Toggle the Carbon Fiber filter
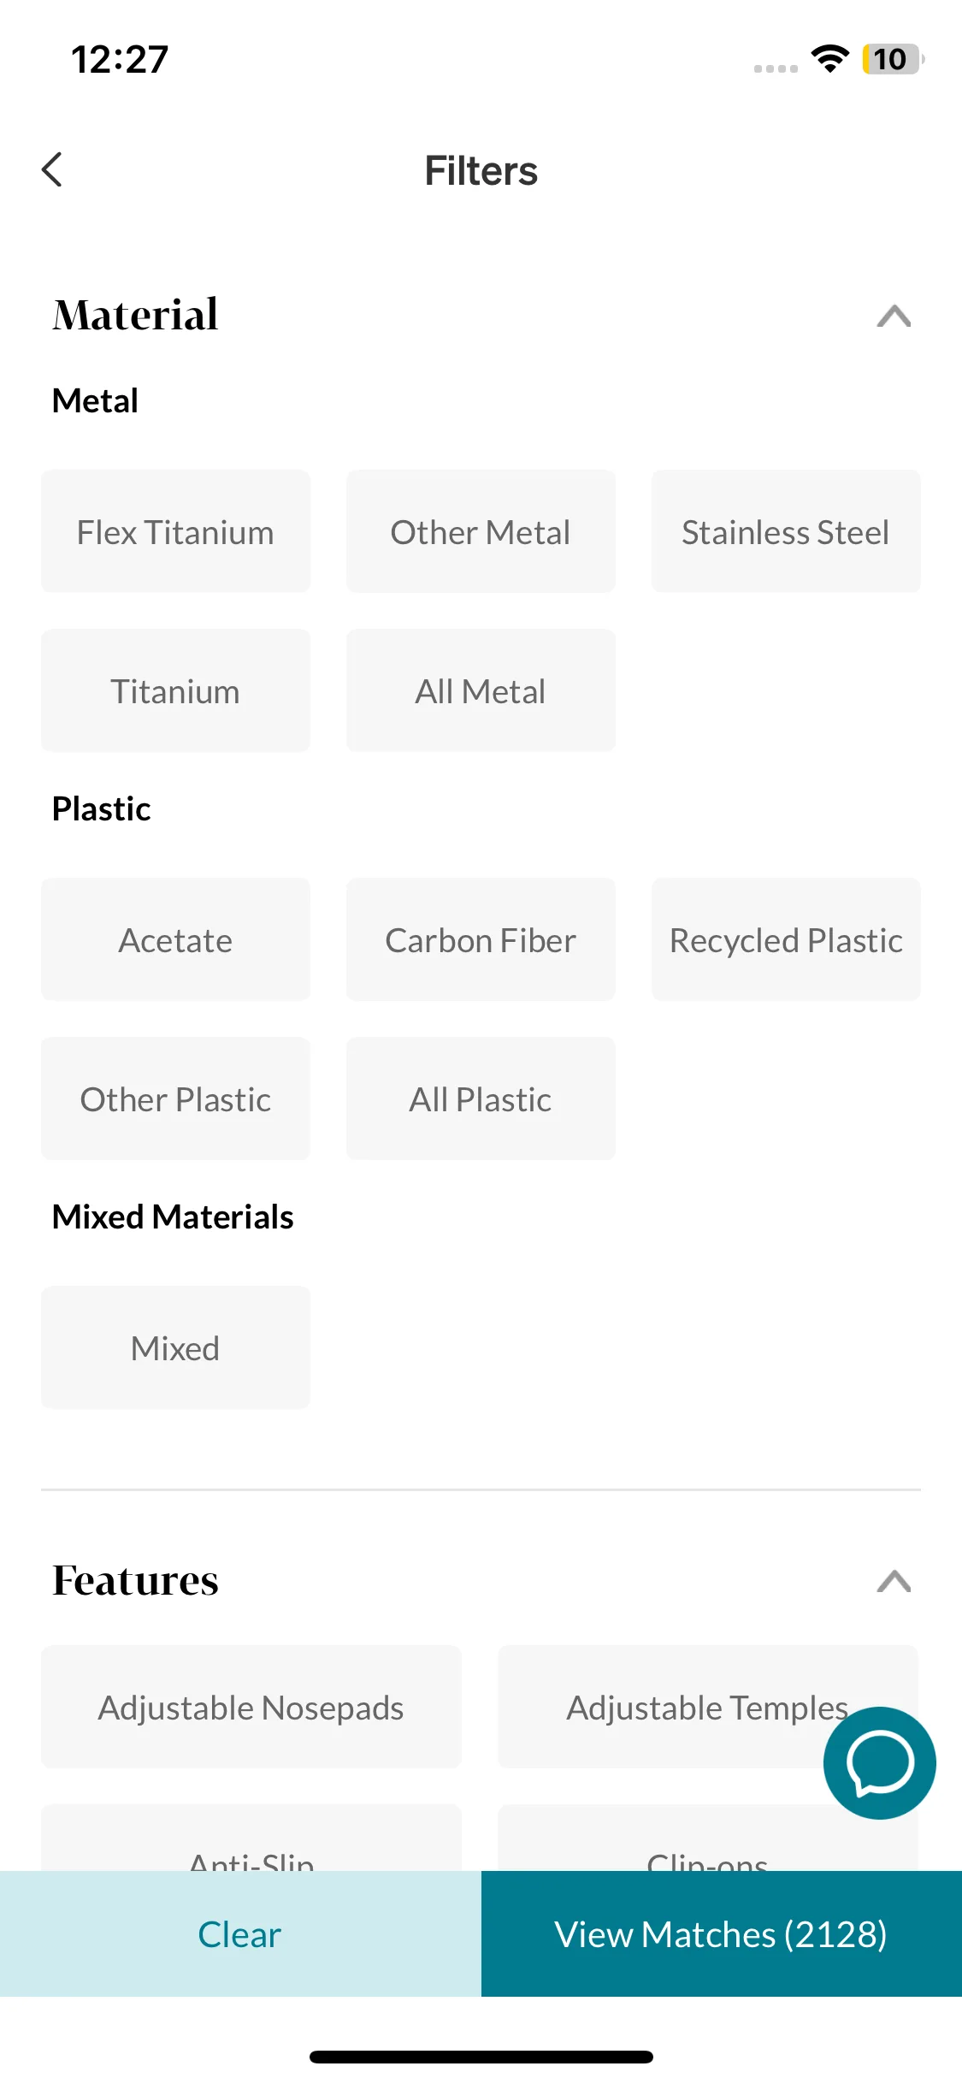962x2084 pixels. [481, 939]
